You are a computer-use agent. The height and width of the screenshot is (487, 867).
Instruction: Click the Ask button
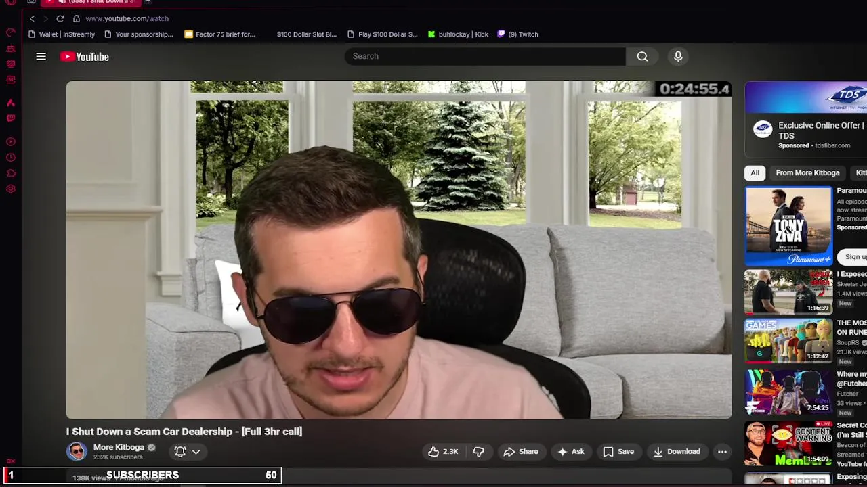click(x=570, y=452)
